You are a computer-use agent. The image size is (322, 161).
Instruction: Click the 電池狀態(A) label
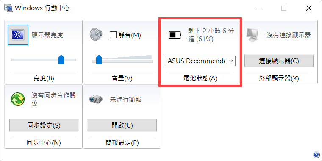click(200, 78)
